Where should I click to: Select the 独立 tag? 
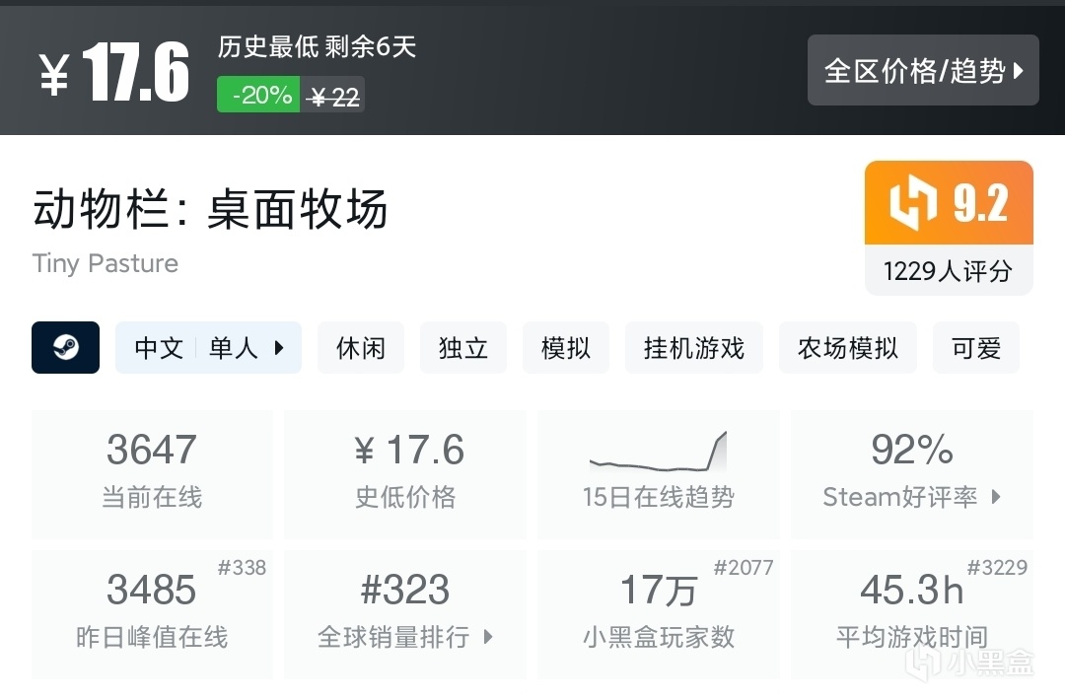click(463, 348)
